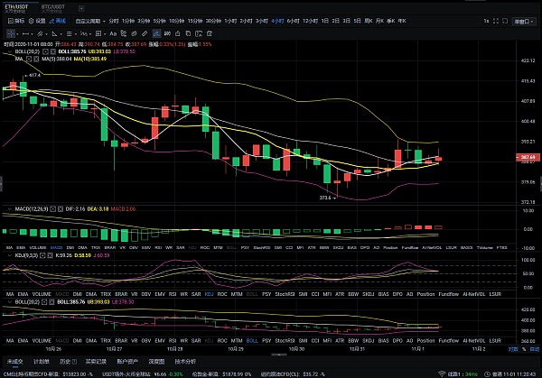The height and width of the screenshot is (378, 542).
Task: Expand the horizontal line tool dropdown arrow
Action: click(x=32, y=34)
